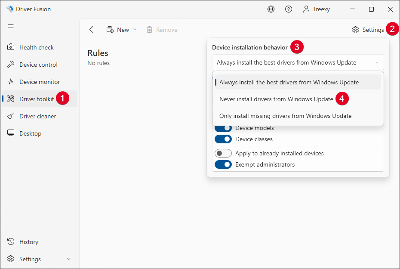Open Device monitor page
Viewport: 400px width, 269px height.
click(x=40, y=82)
